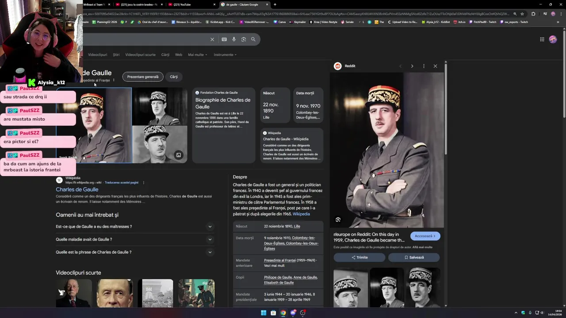Open 'Alysia_k12 - KickBot' bookmark
Image resolution: width=566 pixels, height=318 pixels.
436,22
